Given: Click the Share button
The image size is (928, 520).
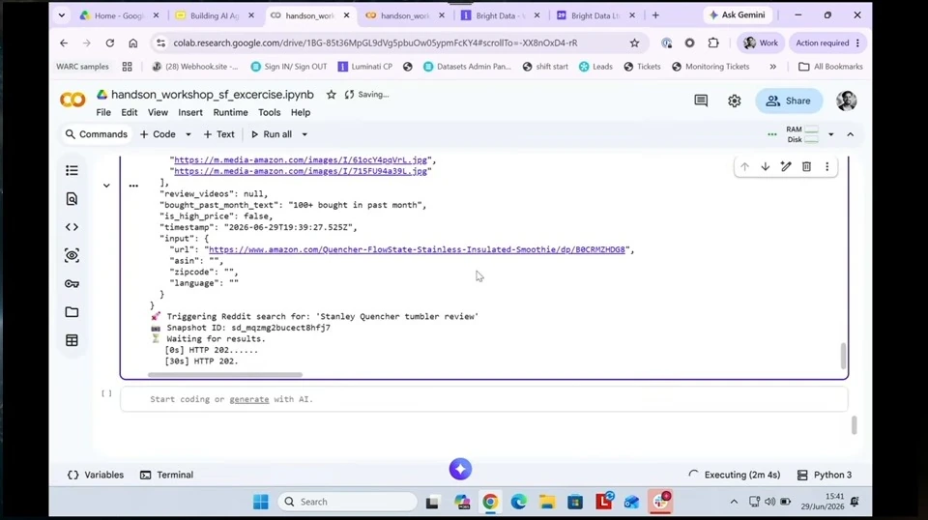Looking at the screenshot, I should [x=789, y=101].
